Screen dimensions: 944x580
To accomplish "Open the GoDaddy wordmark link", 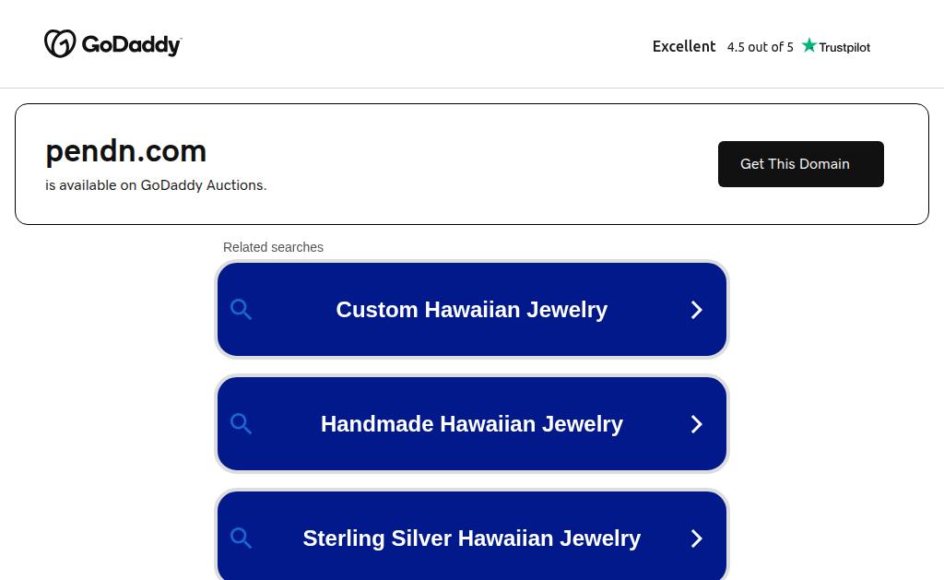I will tap(131, 44).
